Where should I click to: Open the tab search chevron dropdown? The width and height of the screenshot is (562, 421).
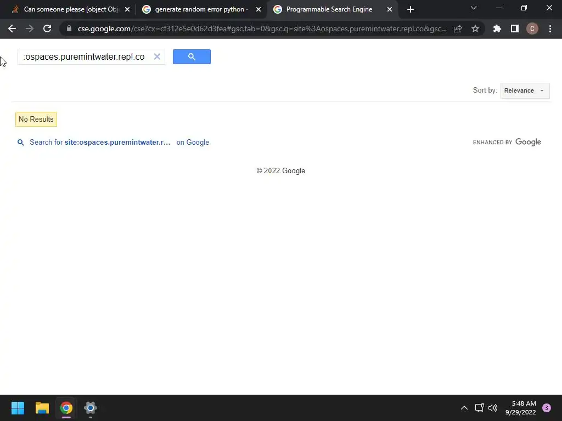pyautogui.click(x=474, y=8)
